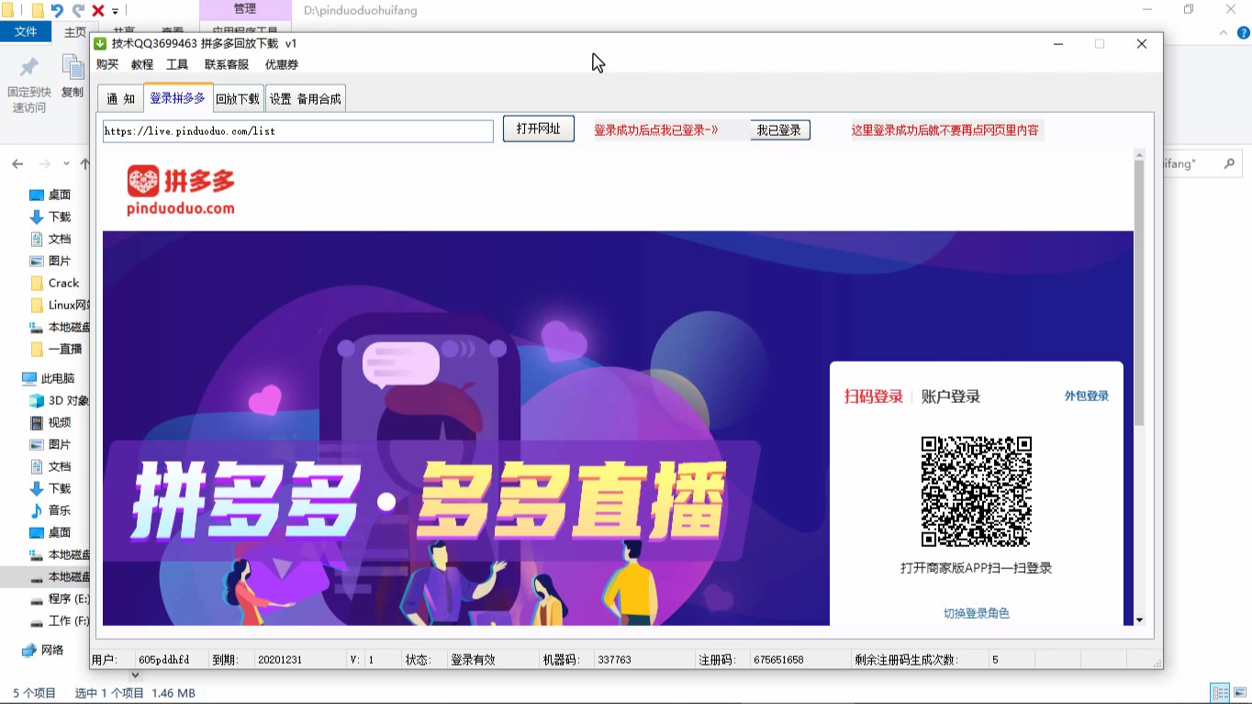The width and height of the screenshot is (1252, 704).
Task: Open the 工具 menu
Action: coord(177,64)
